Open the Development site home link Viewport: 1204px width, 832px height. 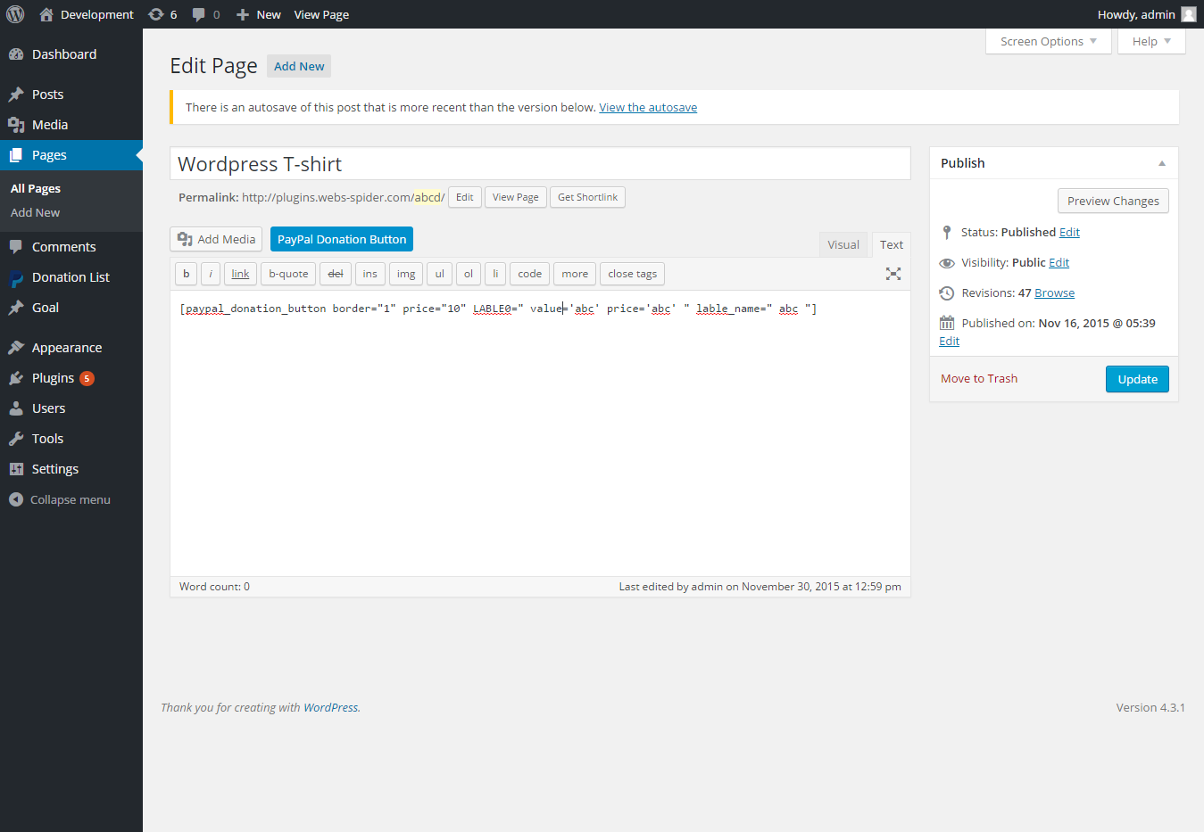[87, 14]
